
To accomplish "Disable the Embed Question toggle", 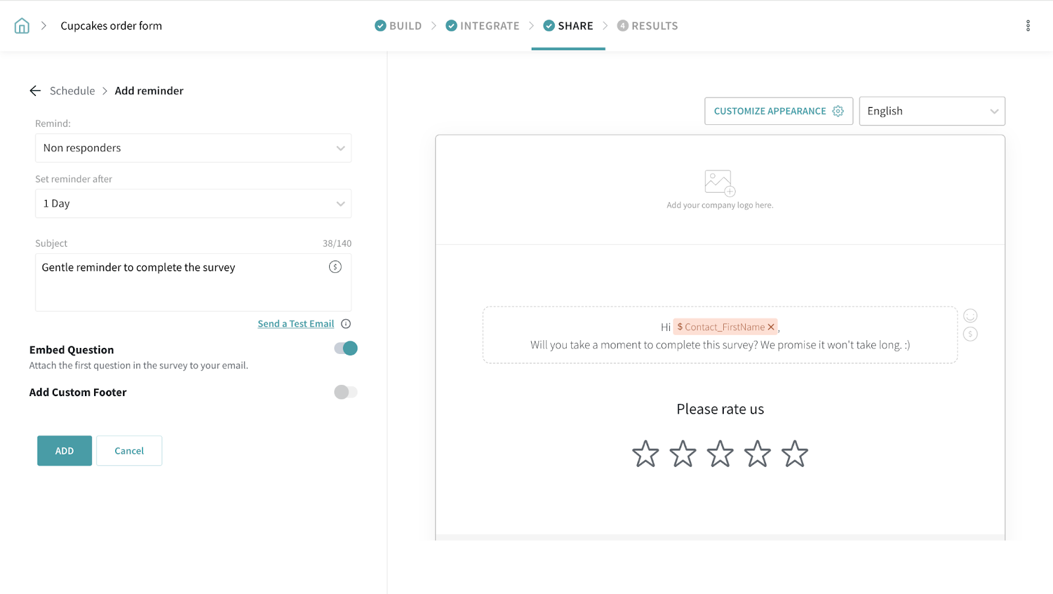I will click(x=346, y=349).
